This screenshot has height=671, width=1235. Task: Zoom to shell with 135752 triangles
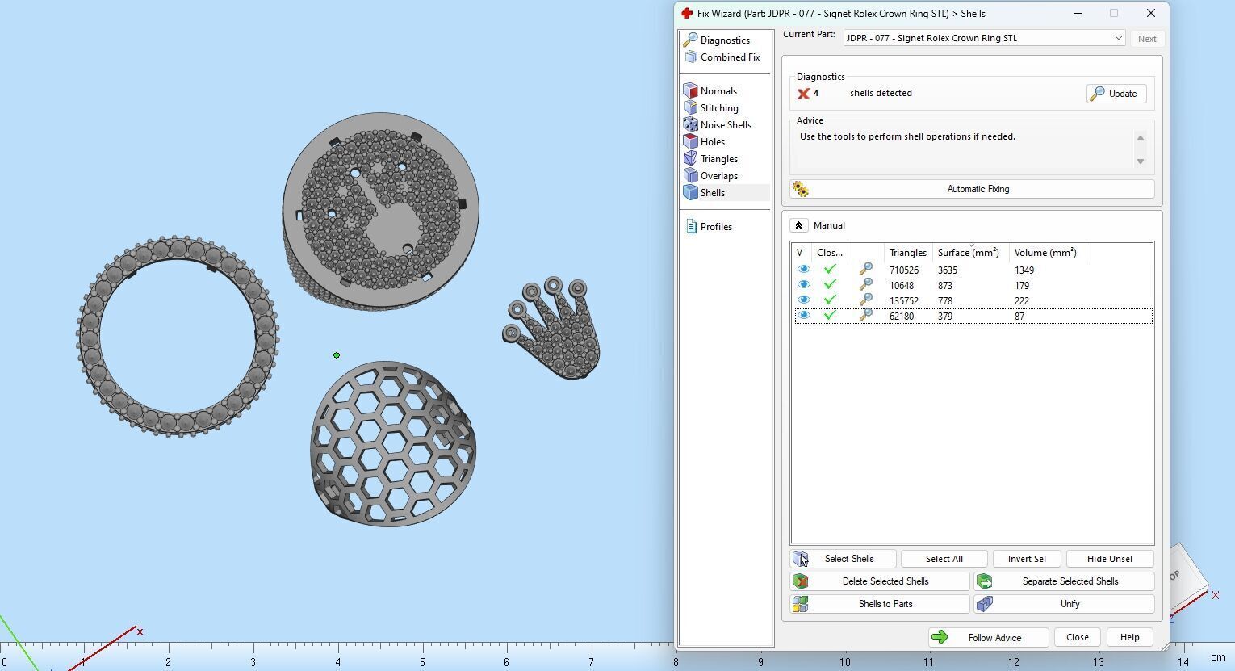[x=865, y=300]
